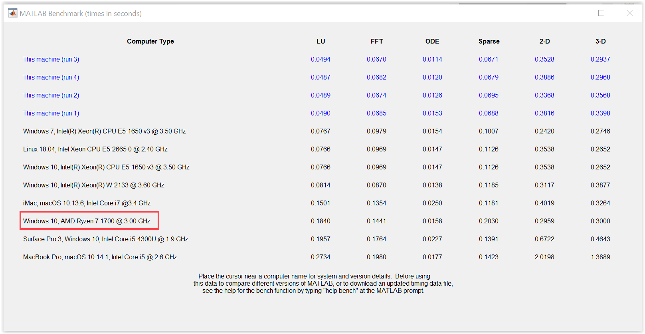The width and height of the screenshot is (645, 334).
Task: Click Sparse value 0.0695 for run 2
Action: [489, 95]
